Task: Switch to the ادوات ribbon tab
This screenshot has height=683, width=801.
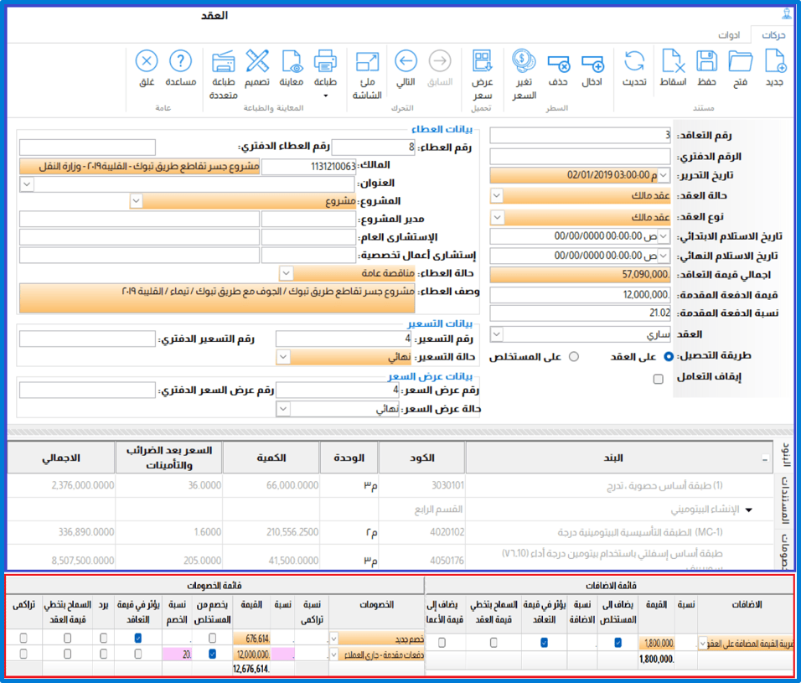Action: [x=729, y=34]
